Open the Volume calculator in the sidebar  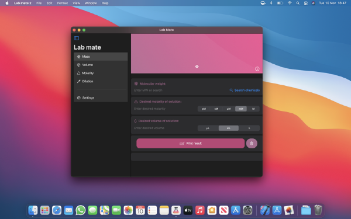click(101, 65)
